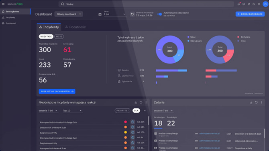Open the chat bubble icon in the top bar
This screenshot has height=151, width=269.
(x=244, y=4)
